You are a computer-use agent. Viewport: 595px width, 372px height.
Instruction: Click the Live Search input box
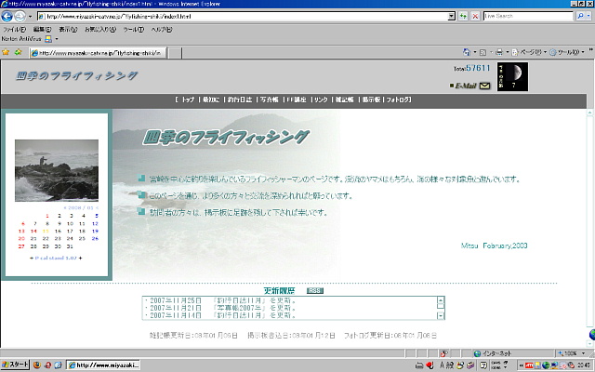528,16
